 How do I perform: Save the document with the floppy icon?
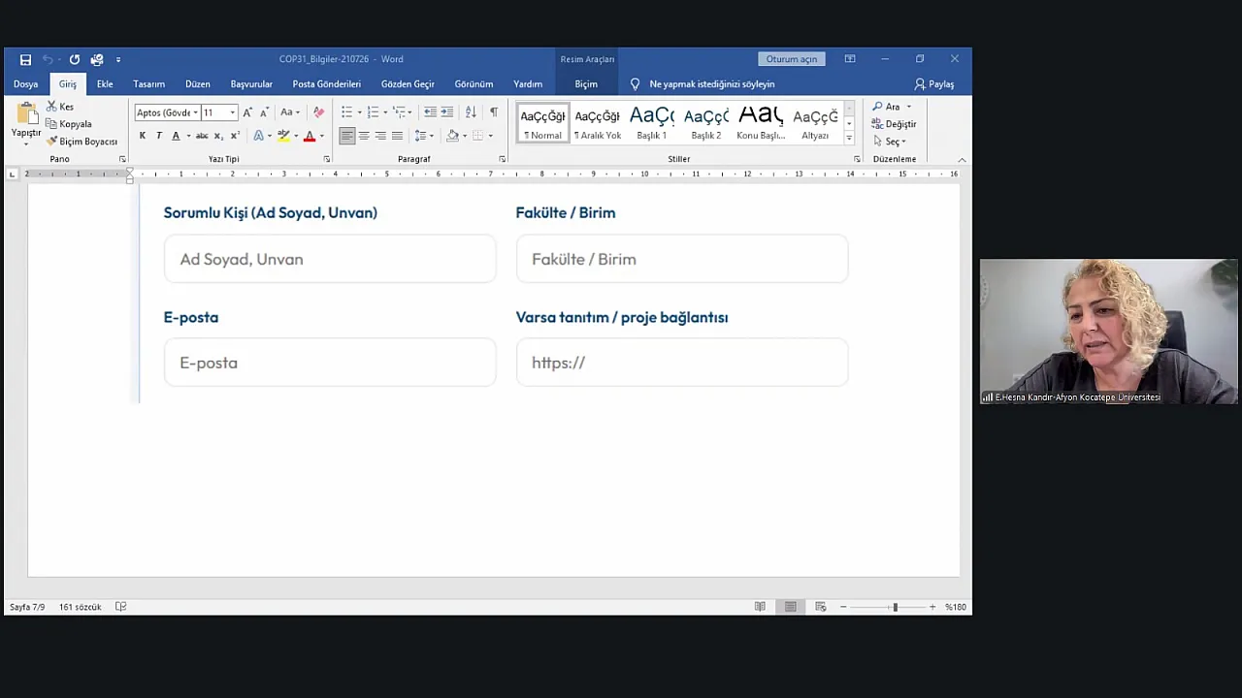point(25,59)
